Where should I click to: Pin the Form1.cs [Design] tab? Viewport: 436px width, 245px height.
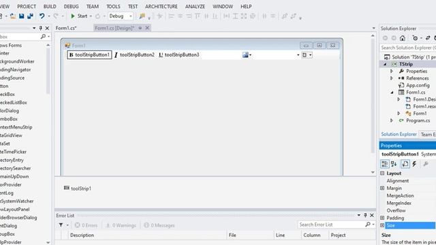[x=140, y=28]
